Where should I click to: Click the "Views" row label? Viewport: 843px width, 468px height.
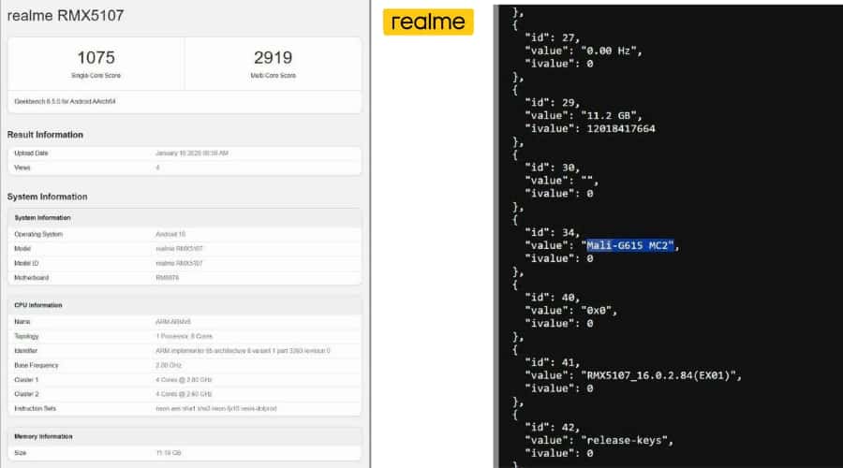22,168
